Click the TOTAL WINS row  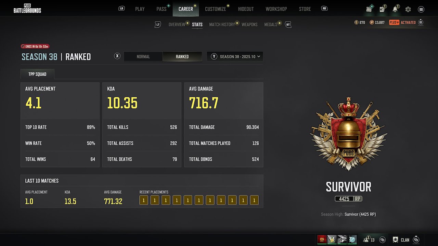(x=60, y=159)
